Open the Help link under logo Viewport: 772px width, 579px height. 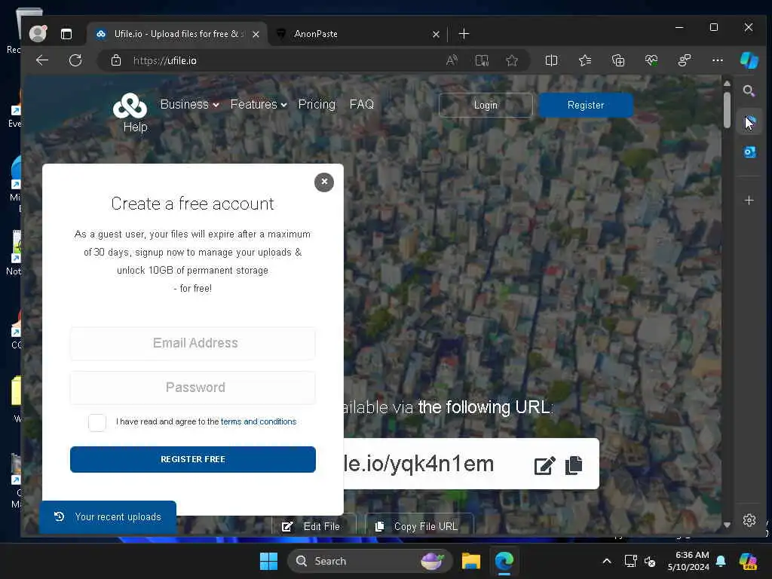pyautogui.click(x=136, y=127)
